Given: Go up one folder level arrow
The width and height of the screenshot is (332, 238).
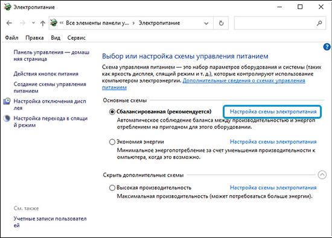Looking at the screenshot, I should coord(43,23).
